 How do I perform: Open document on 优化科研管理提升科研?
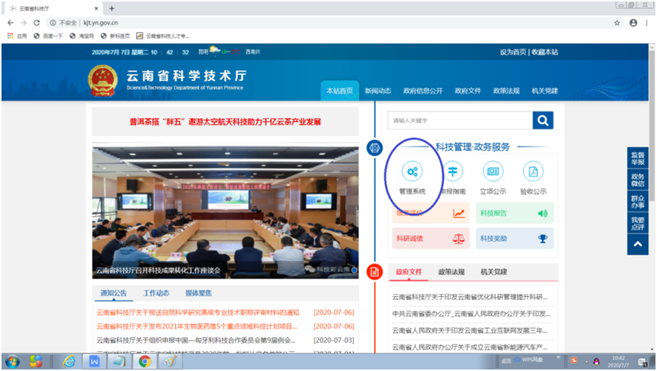(470, 297)
